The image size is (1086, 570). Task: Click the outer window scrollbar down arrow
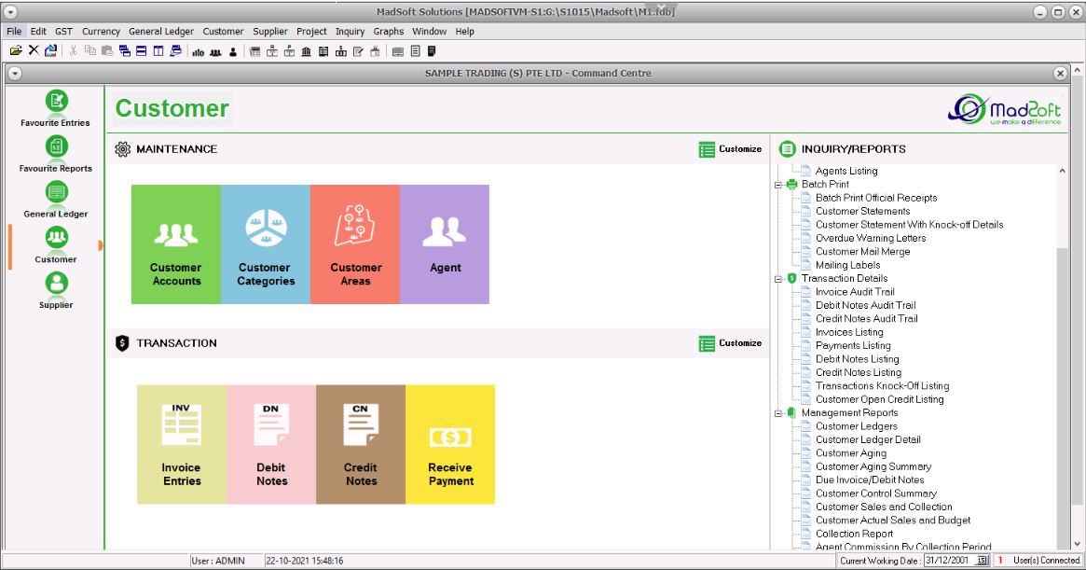[x=1078, y=544]
